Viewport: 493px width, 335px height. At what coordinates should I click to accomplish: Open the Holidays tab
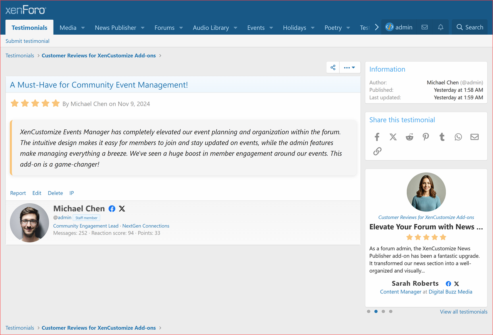[294, 28]
